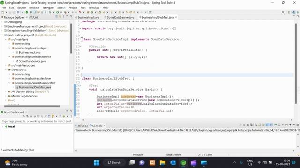Maximize the Console view
This screenshot has height=168, width=300.
(x=298, y=125)
